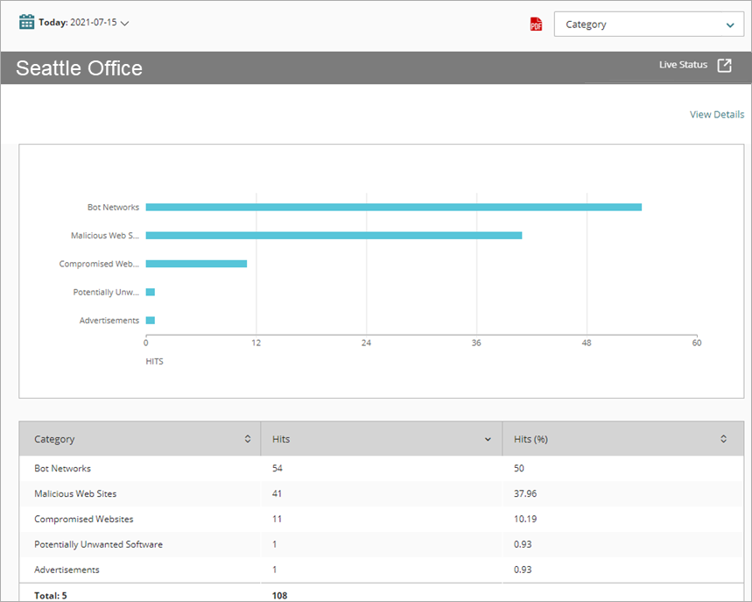This screenshot has height=602, width=752.
Task: Select the Bot Networks bar in the chart
Action: (394, 207)
